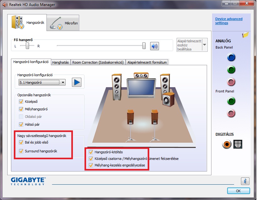This screenshot has width=257, height=200.
Task: Click the Realtek title bar speaker icon
Action: [x=5, y=5]
